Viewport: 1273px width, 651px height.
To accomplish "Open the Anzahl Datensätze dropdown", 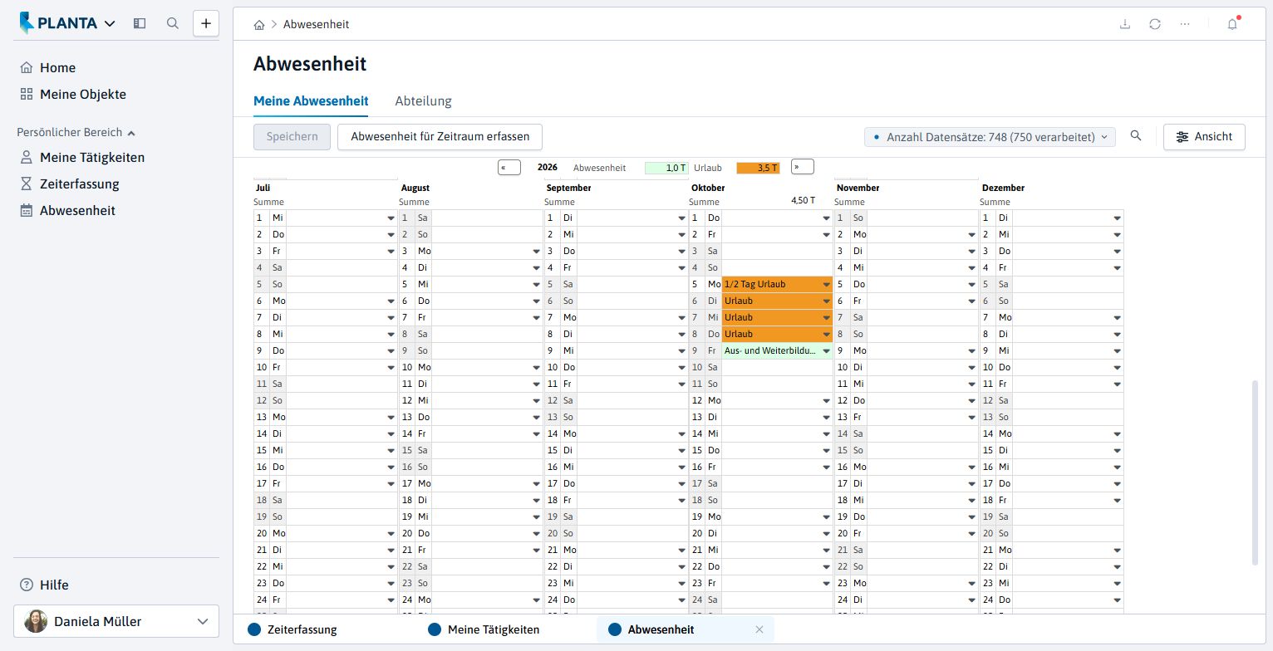I will pos(990,137).
